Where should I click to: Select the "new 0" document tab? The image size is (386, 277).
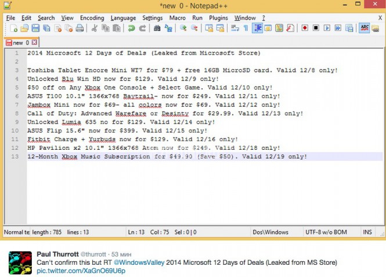click(x=21, y=42)
